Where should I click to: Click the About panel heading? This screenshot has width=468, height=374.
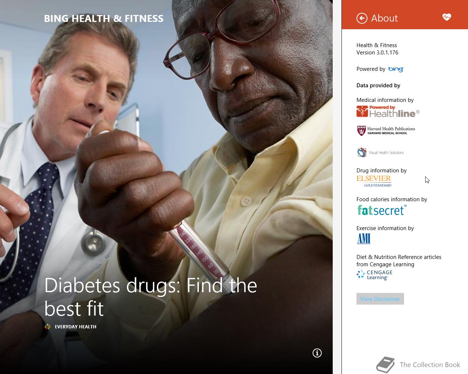(384, 18)
